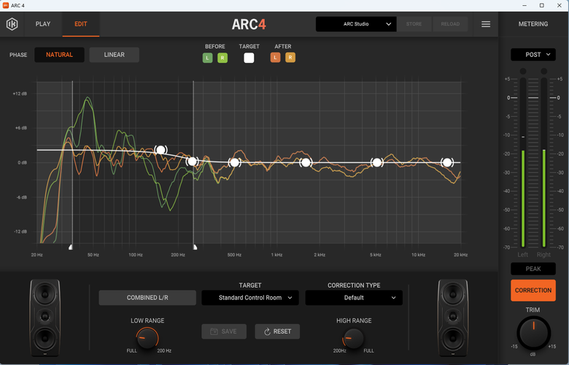Screen dimensions: 569x365
Task: Select NATURAL phase mode
Action: [59, 55]
